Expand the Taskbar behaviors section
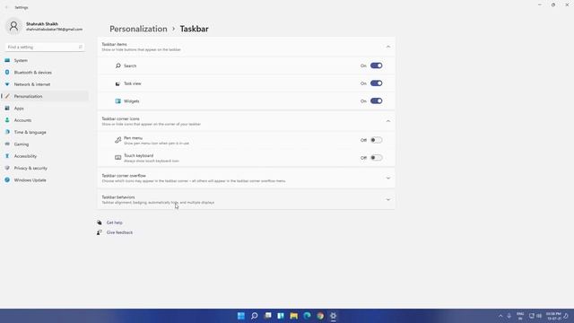Viewport: 574px width, 323px height. pyautogui.click(x=388, y=199)
